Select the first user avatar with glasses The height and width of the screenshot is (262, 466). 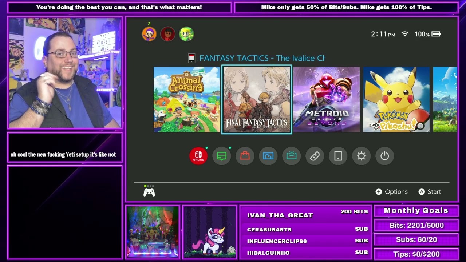149,34
